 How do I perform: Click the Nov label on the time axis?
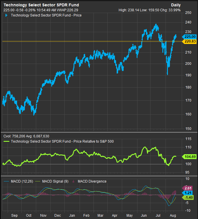pyautogui.click(x=43, y=216)
